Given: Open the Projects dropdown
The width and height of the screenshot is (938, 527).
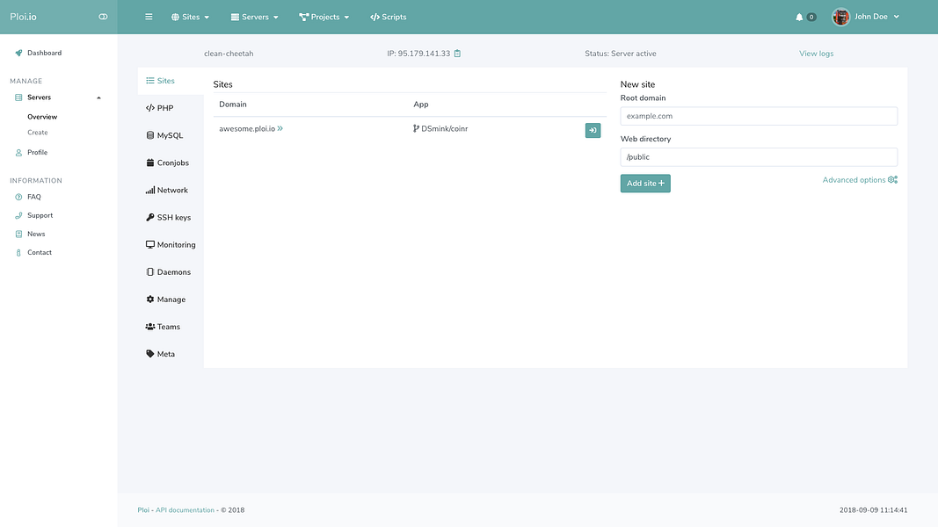Looking at the screenshot, I should tap(324, 16).
